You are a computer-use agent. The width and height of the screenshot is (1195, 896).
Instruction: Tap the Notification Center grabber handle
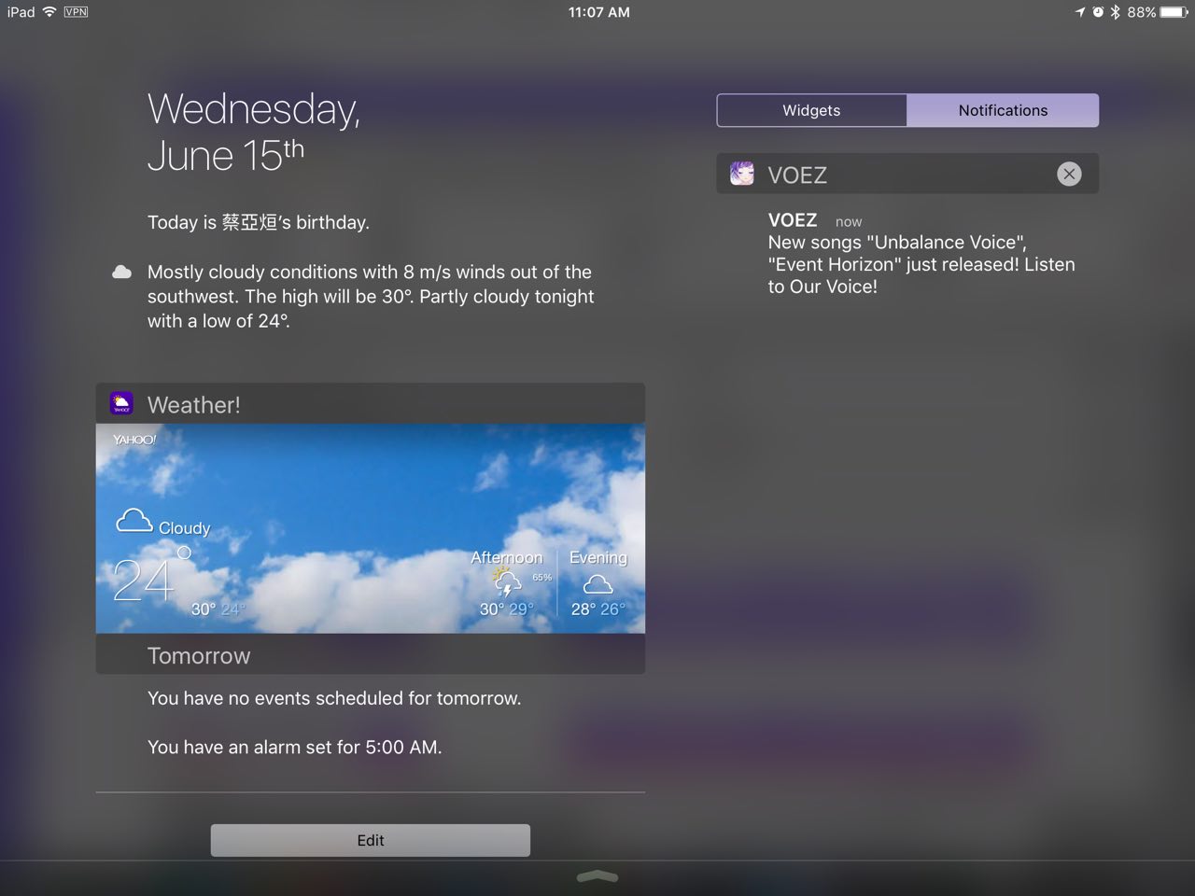coord(597,875)
